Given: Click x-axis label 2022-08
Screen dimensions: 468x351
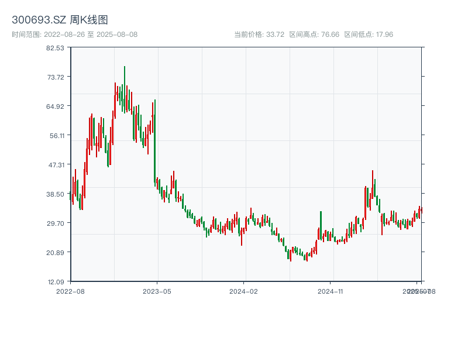Looking at the screenshot, I should coord(70,291).
